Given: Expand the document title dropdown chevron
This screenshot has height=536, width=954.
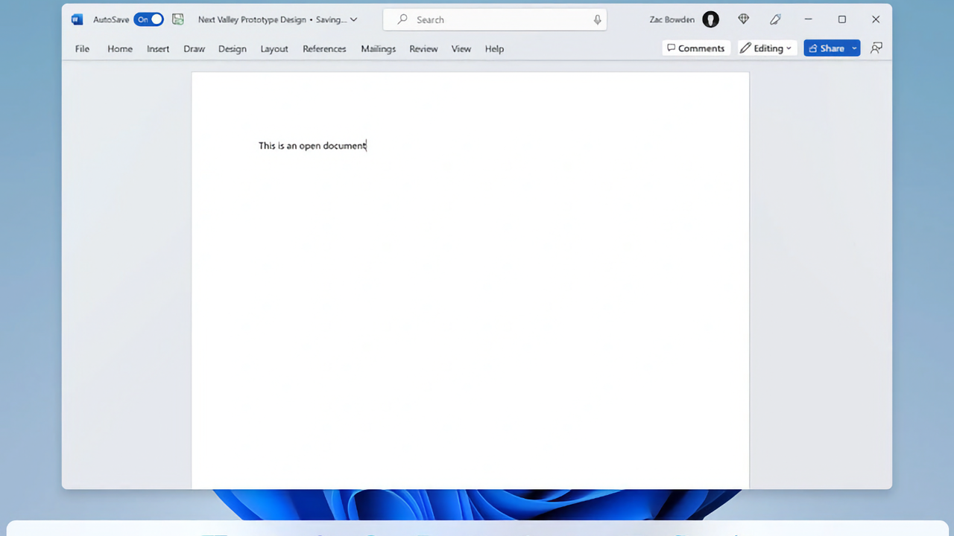Looking at the screenshot, I should tap(353, 20).
